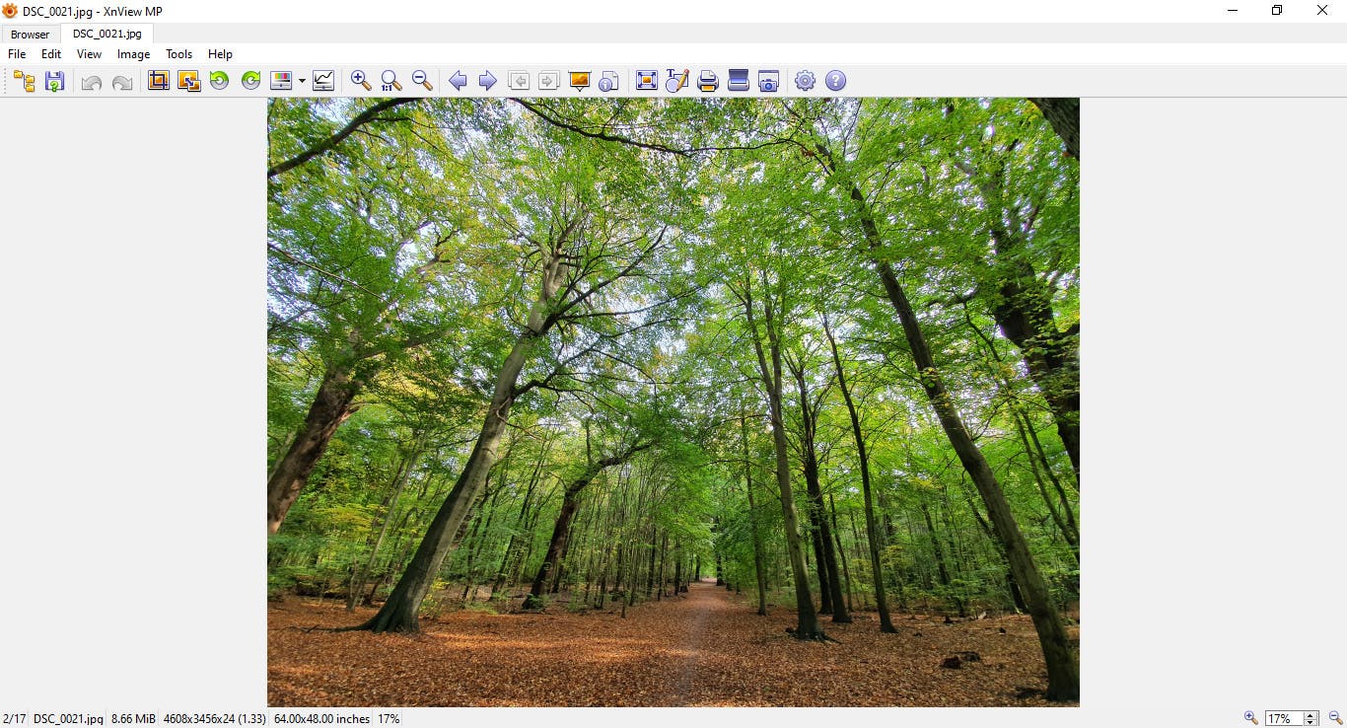Click the XnView MP title bar app icon
Screen dimensions: 1347x728
click(x=11, y=11)
